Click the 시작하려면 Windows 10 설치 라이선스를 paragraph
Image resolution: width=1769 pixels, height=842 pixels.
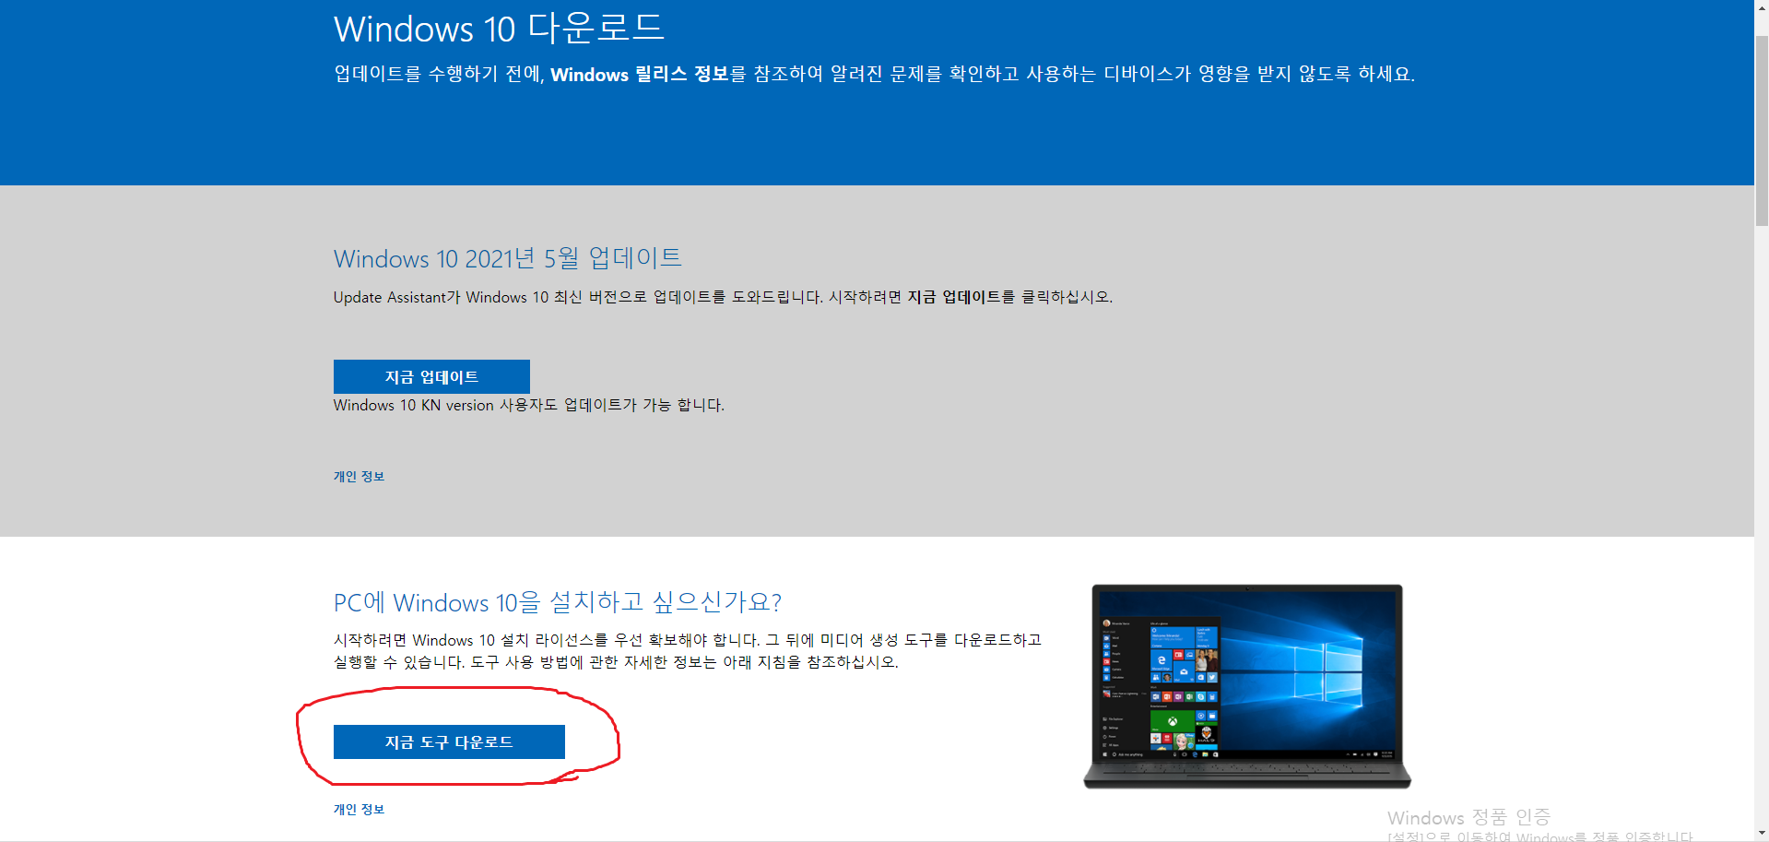tap(688, 651)
